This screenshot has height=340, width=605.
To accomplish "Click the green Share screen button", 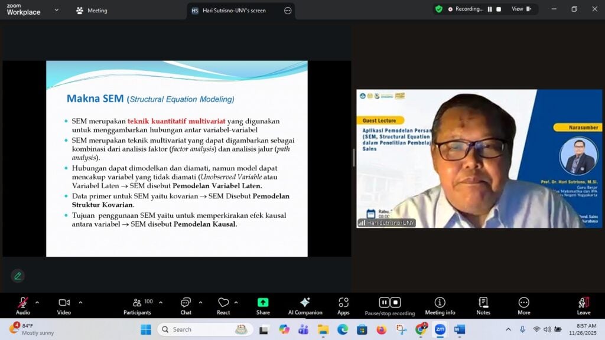I will [263, 305].
